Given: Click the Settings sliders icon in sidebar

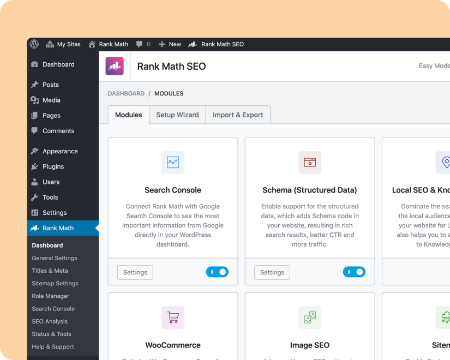Looking at the screenshot, I should click(x=35, y=213).
